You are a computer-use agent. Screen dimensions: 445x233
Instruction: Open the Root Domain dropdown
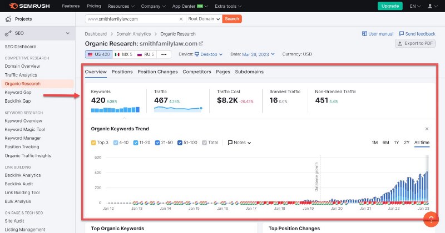[204, 19]
